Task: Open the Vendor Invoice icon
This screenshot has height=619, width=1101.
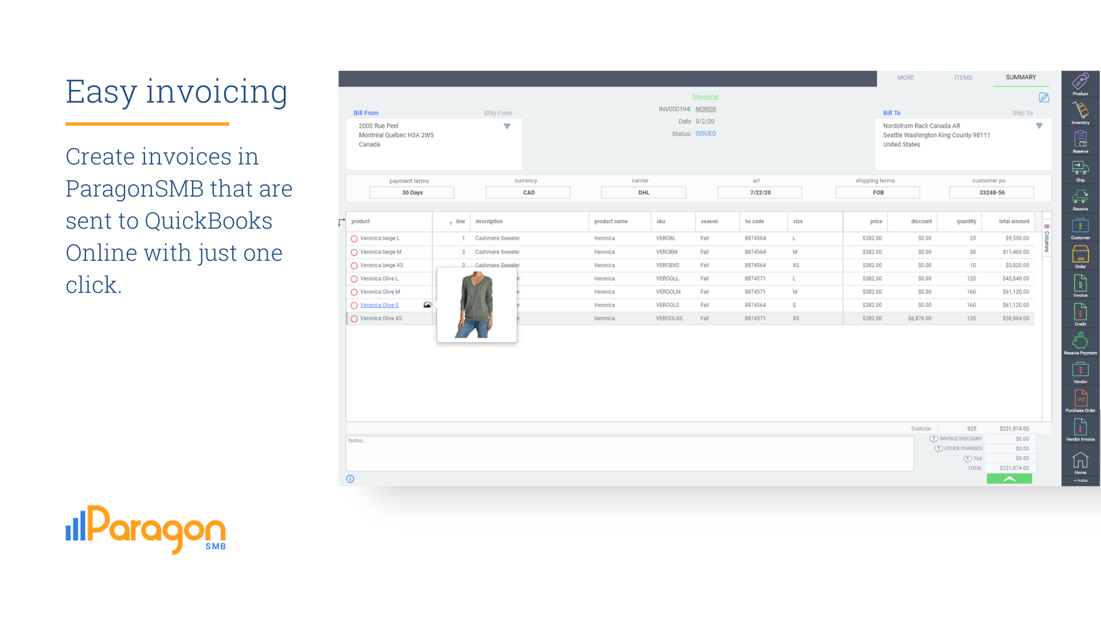Action: point(1080,429)
